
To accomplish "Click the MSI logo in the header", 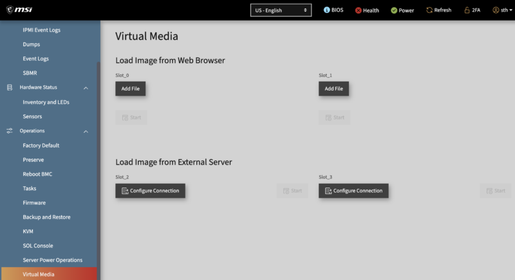I will click(19, 10).
